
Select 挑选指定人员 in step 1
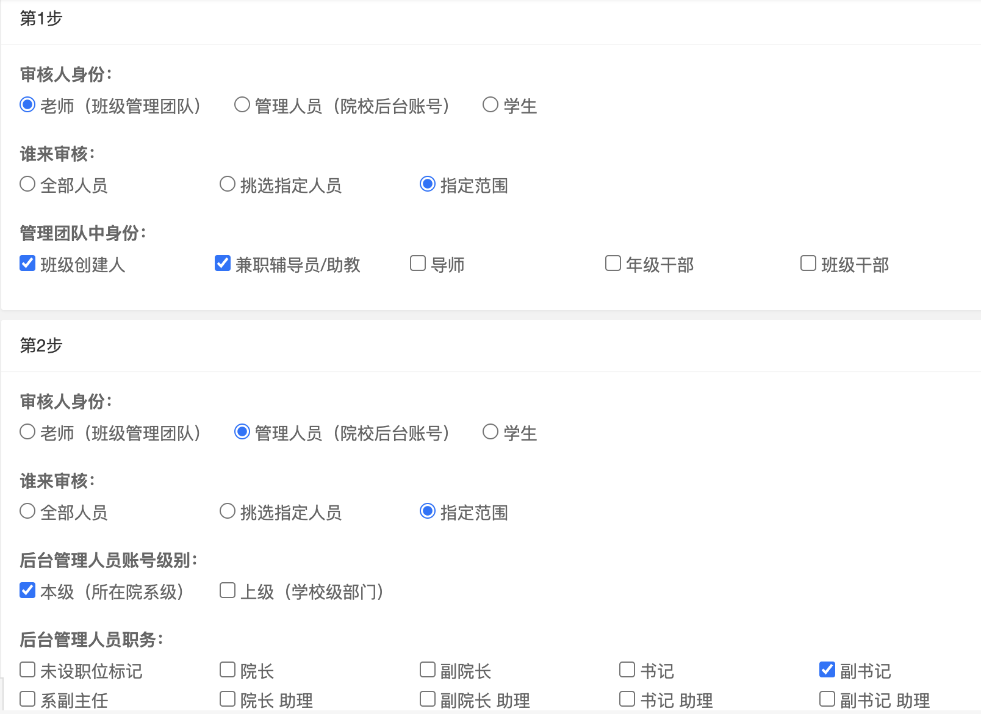[x=228, y=184]
